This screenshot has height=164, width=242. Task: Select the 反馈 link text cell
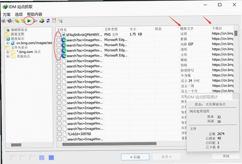point(184,34)
